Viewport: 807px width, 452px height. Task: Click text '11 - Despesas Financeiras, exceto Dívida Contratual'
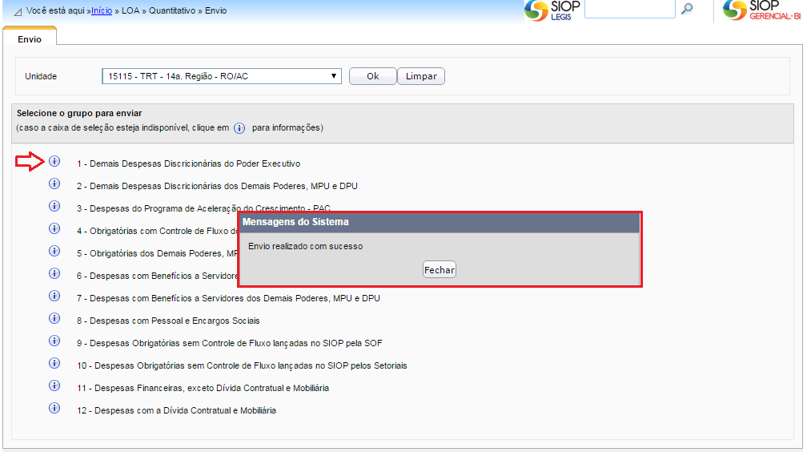click(x=203, y=388)
